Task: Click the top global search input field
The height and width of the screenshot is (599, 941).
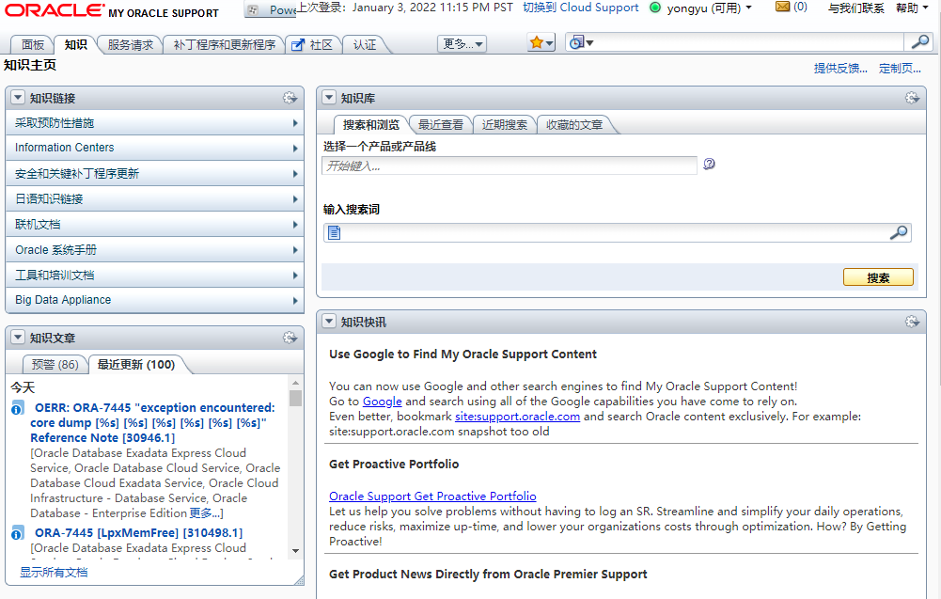Action: (748, 42)
